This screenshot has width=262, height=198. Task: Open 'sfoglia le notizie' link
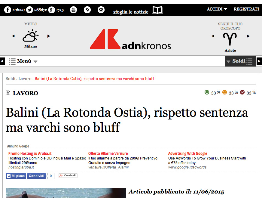coord(131,12)
